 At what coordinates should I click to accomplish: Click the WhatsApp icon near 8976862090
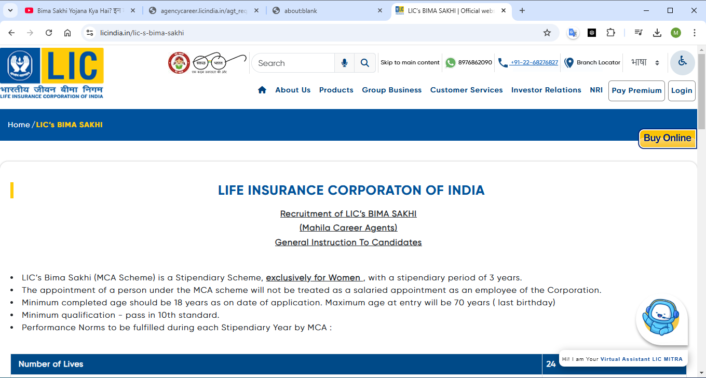click(450, 62)
